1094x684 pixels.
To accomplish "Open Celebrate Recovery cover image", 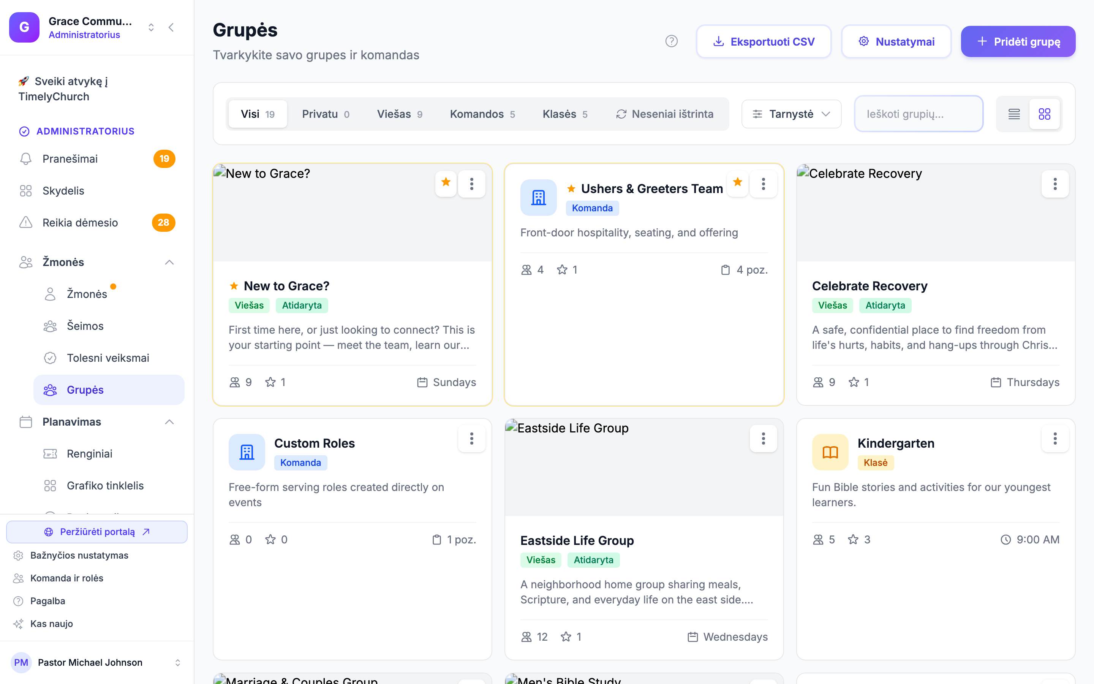I will (936, 213).
